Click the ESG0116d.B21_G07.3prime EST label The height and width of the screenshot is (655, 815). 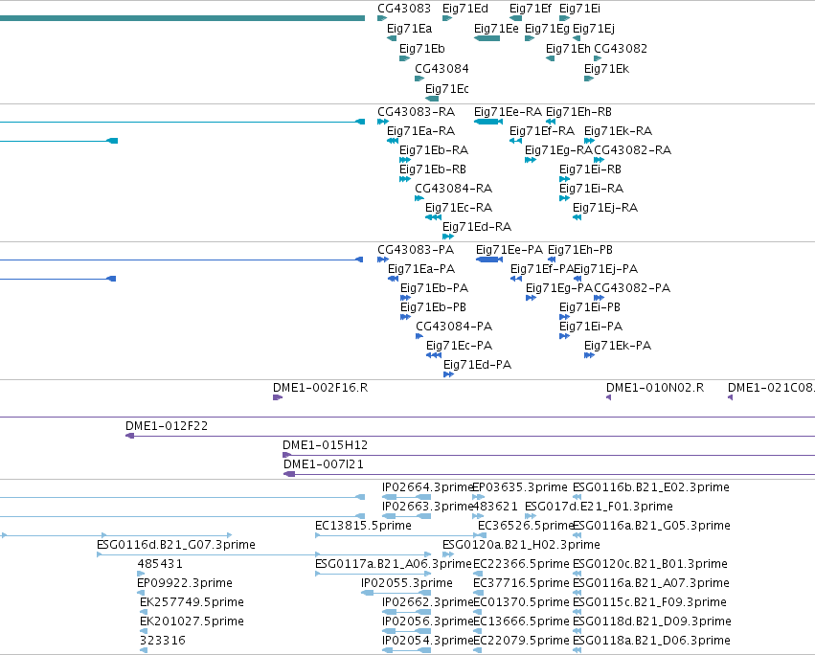point(176,545)
